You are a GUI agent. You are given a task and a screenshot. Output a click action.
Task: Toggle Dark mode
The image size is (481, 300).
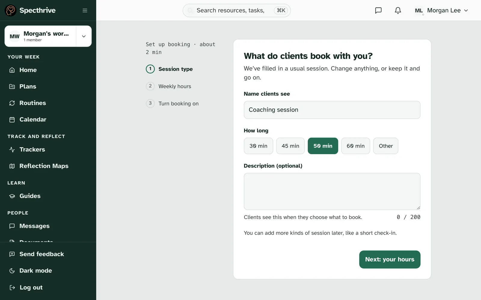48,271
